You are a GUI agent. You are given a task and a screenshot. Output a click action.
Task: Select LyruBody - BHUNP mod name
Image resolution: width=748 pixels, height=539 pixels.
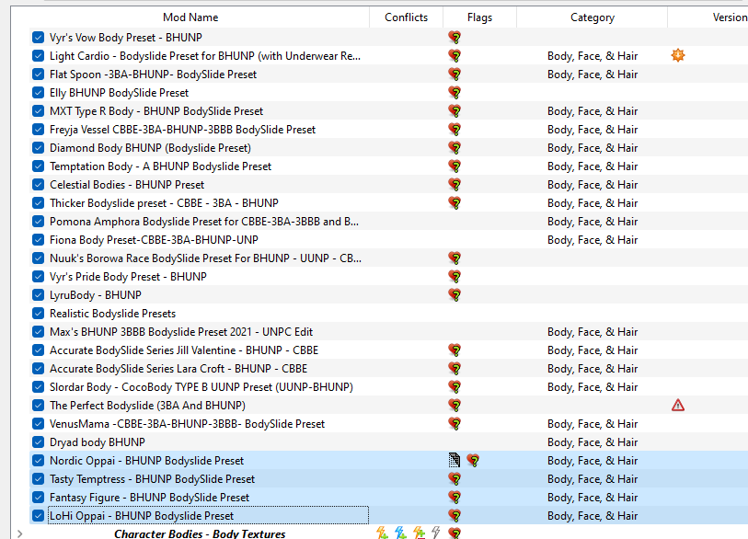tap(96, 295)
